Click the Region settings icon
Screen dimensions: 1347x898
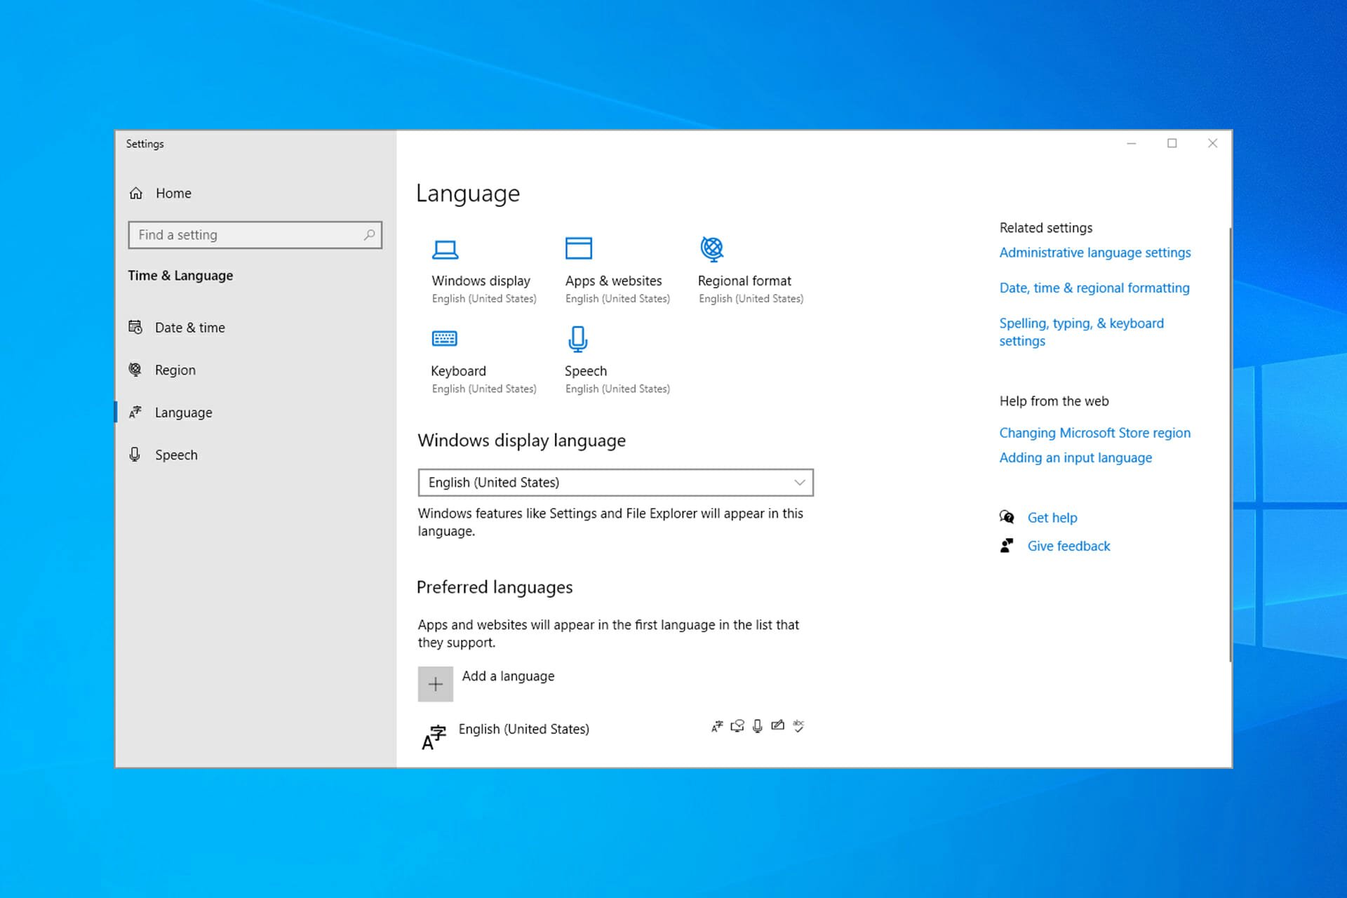tap(138, 370)
